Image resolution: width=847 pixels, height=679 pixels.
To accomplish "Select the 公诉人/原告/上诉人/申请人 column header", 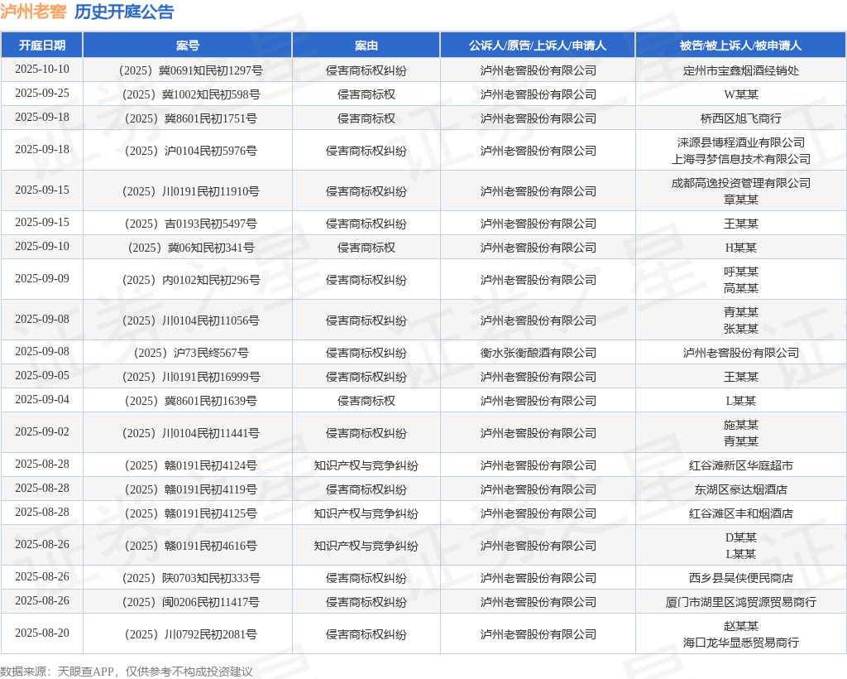I will 538,46.
